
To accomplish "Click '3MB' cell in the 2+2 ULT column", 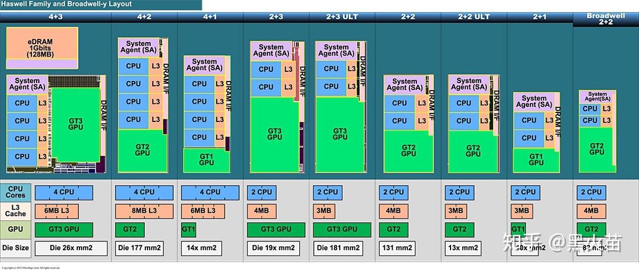I will click(x=456, y=211).
